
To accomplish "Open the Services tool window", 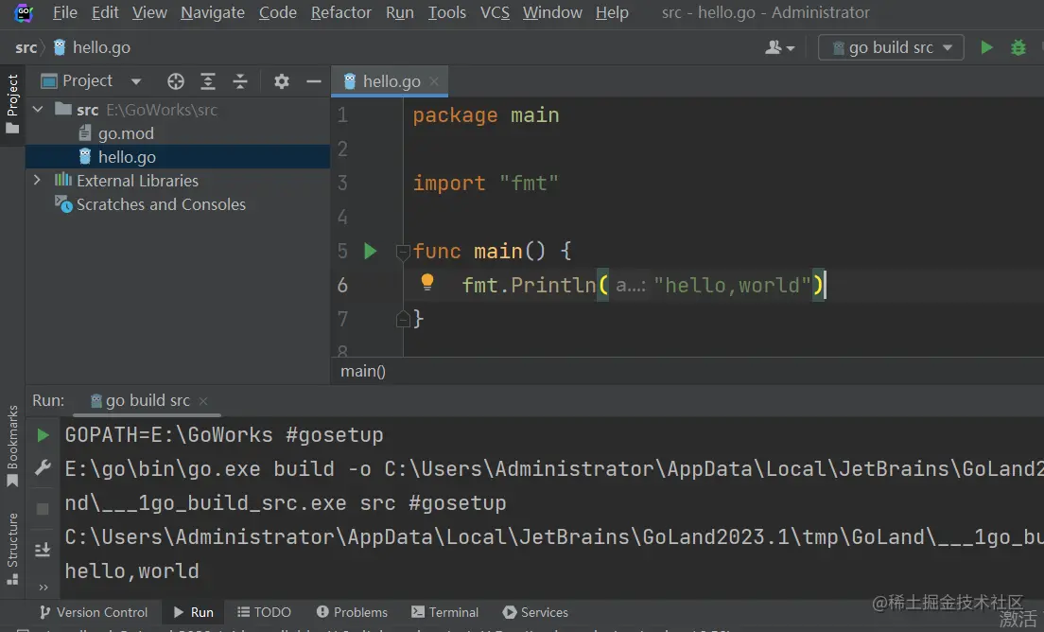I will [535, 612].
